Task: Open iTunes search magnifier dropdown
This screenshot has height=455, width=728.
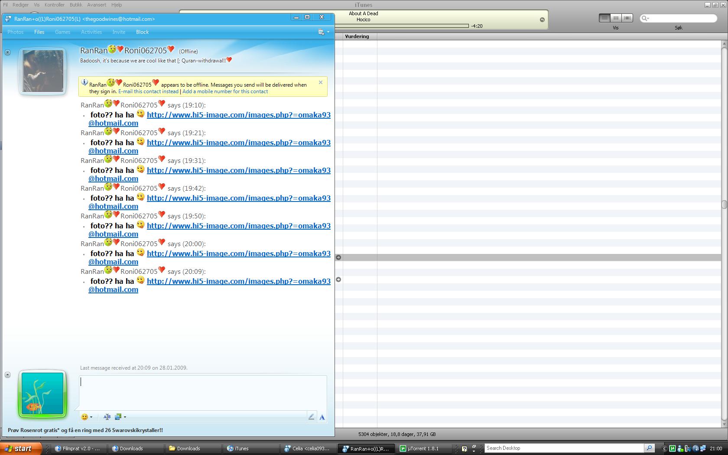Action: pos(645,18)
